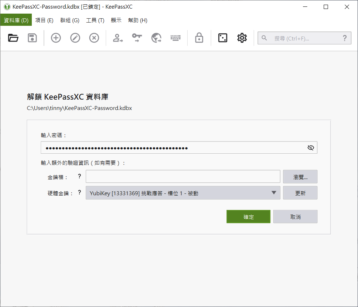Open the 顯示 menu
The width and height of the screenshot is (358, 307).
click(x=116, y=20)
